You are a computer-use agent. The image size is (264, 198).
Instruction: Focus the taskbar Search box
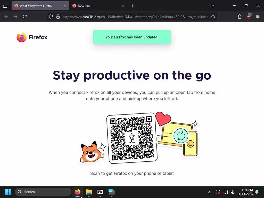(x=43, y=192)
